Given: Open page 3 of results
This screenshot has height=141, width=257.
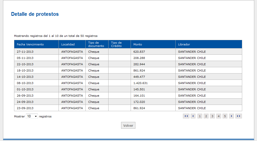Looking at the screenshot, I should [x=213, y=116].
